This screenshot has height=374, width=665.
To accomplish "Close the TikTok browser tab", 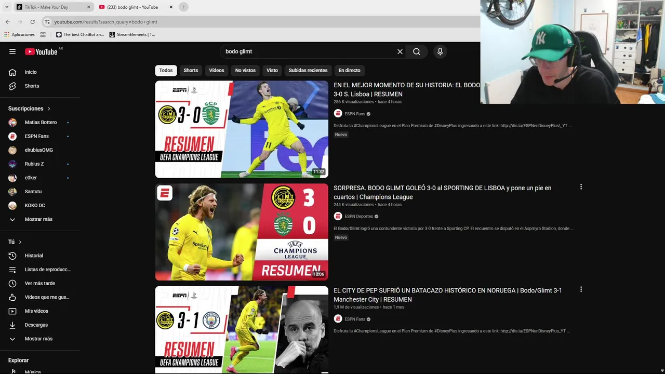I will coord(88,7).
